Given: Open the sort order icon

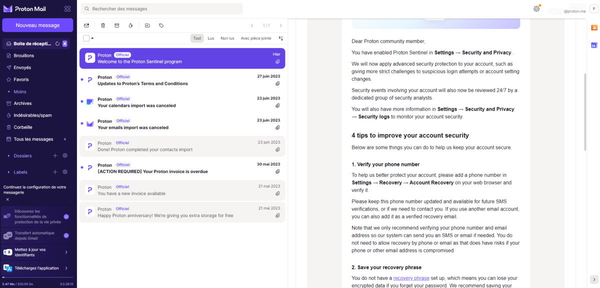Looking at the screenshot, I should (281, 38).
